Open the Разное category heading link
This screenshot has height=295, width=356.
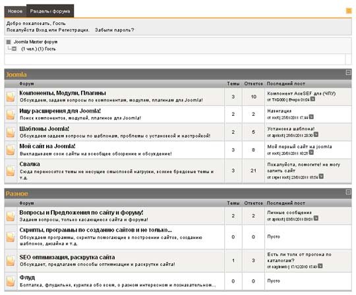tap(16, 194)
